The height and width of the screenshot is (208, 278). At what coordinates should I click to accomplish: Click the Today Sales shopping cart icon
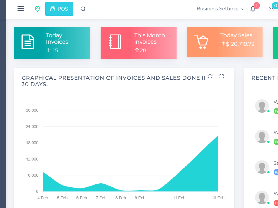click(201, 42)
